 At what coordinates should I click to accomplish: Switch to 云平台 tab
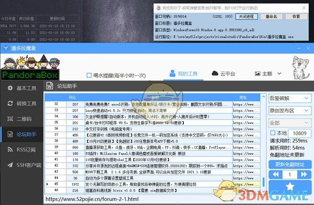(x=223, y=74)
